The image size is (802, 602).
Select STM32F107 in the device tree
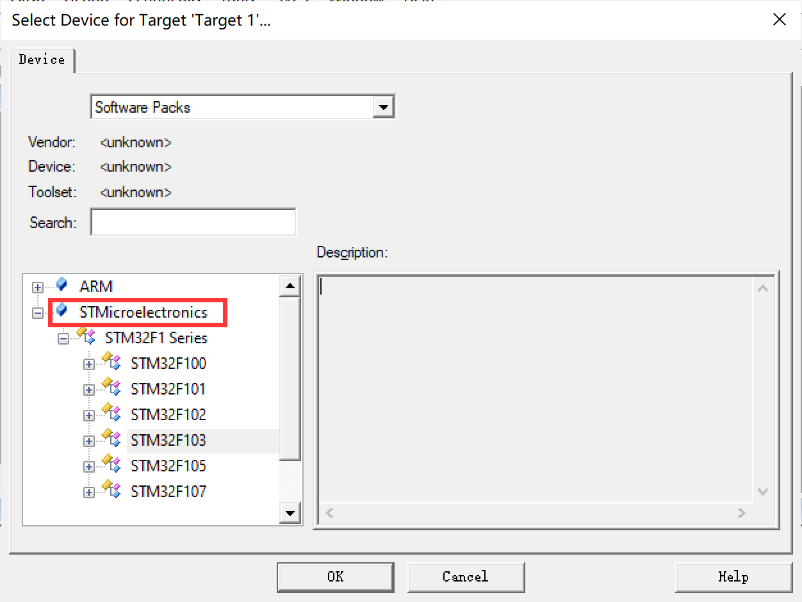click(168, 492)
